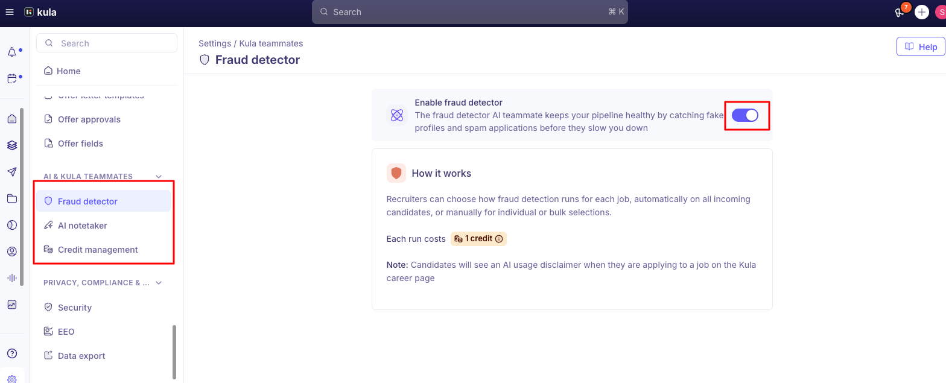Open Credit management settings
The height and width of the screenshot is (383, 946).
[x=103, y=250]
